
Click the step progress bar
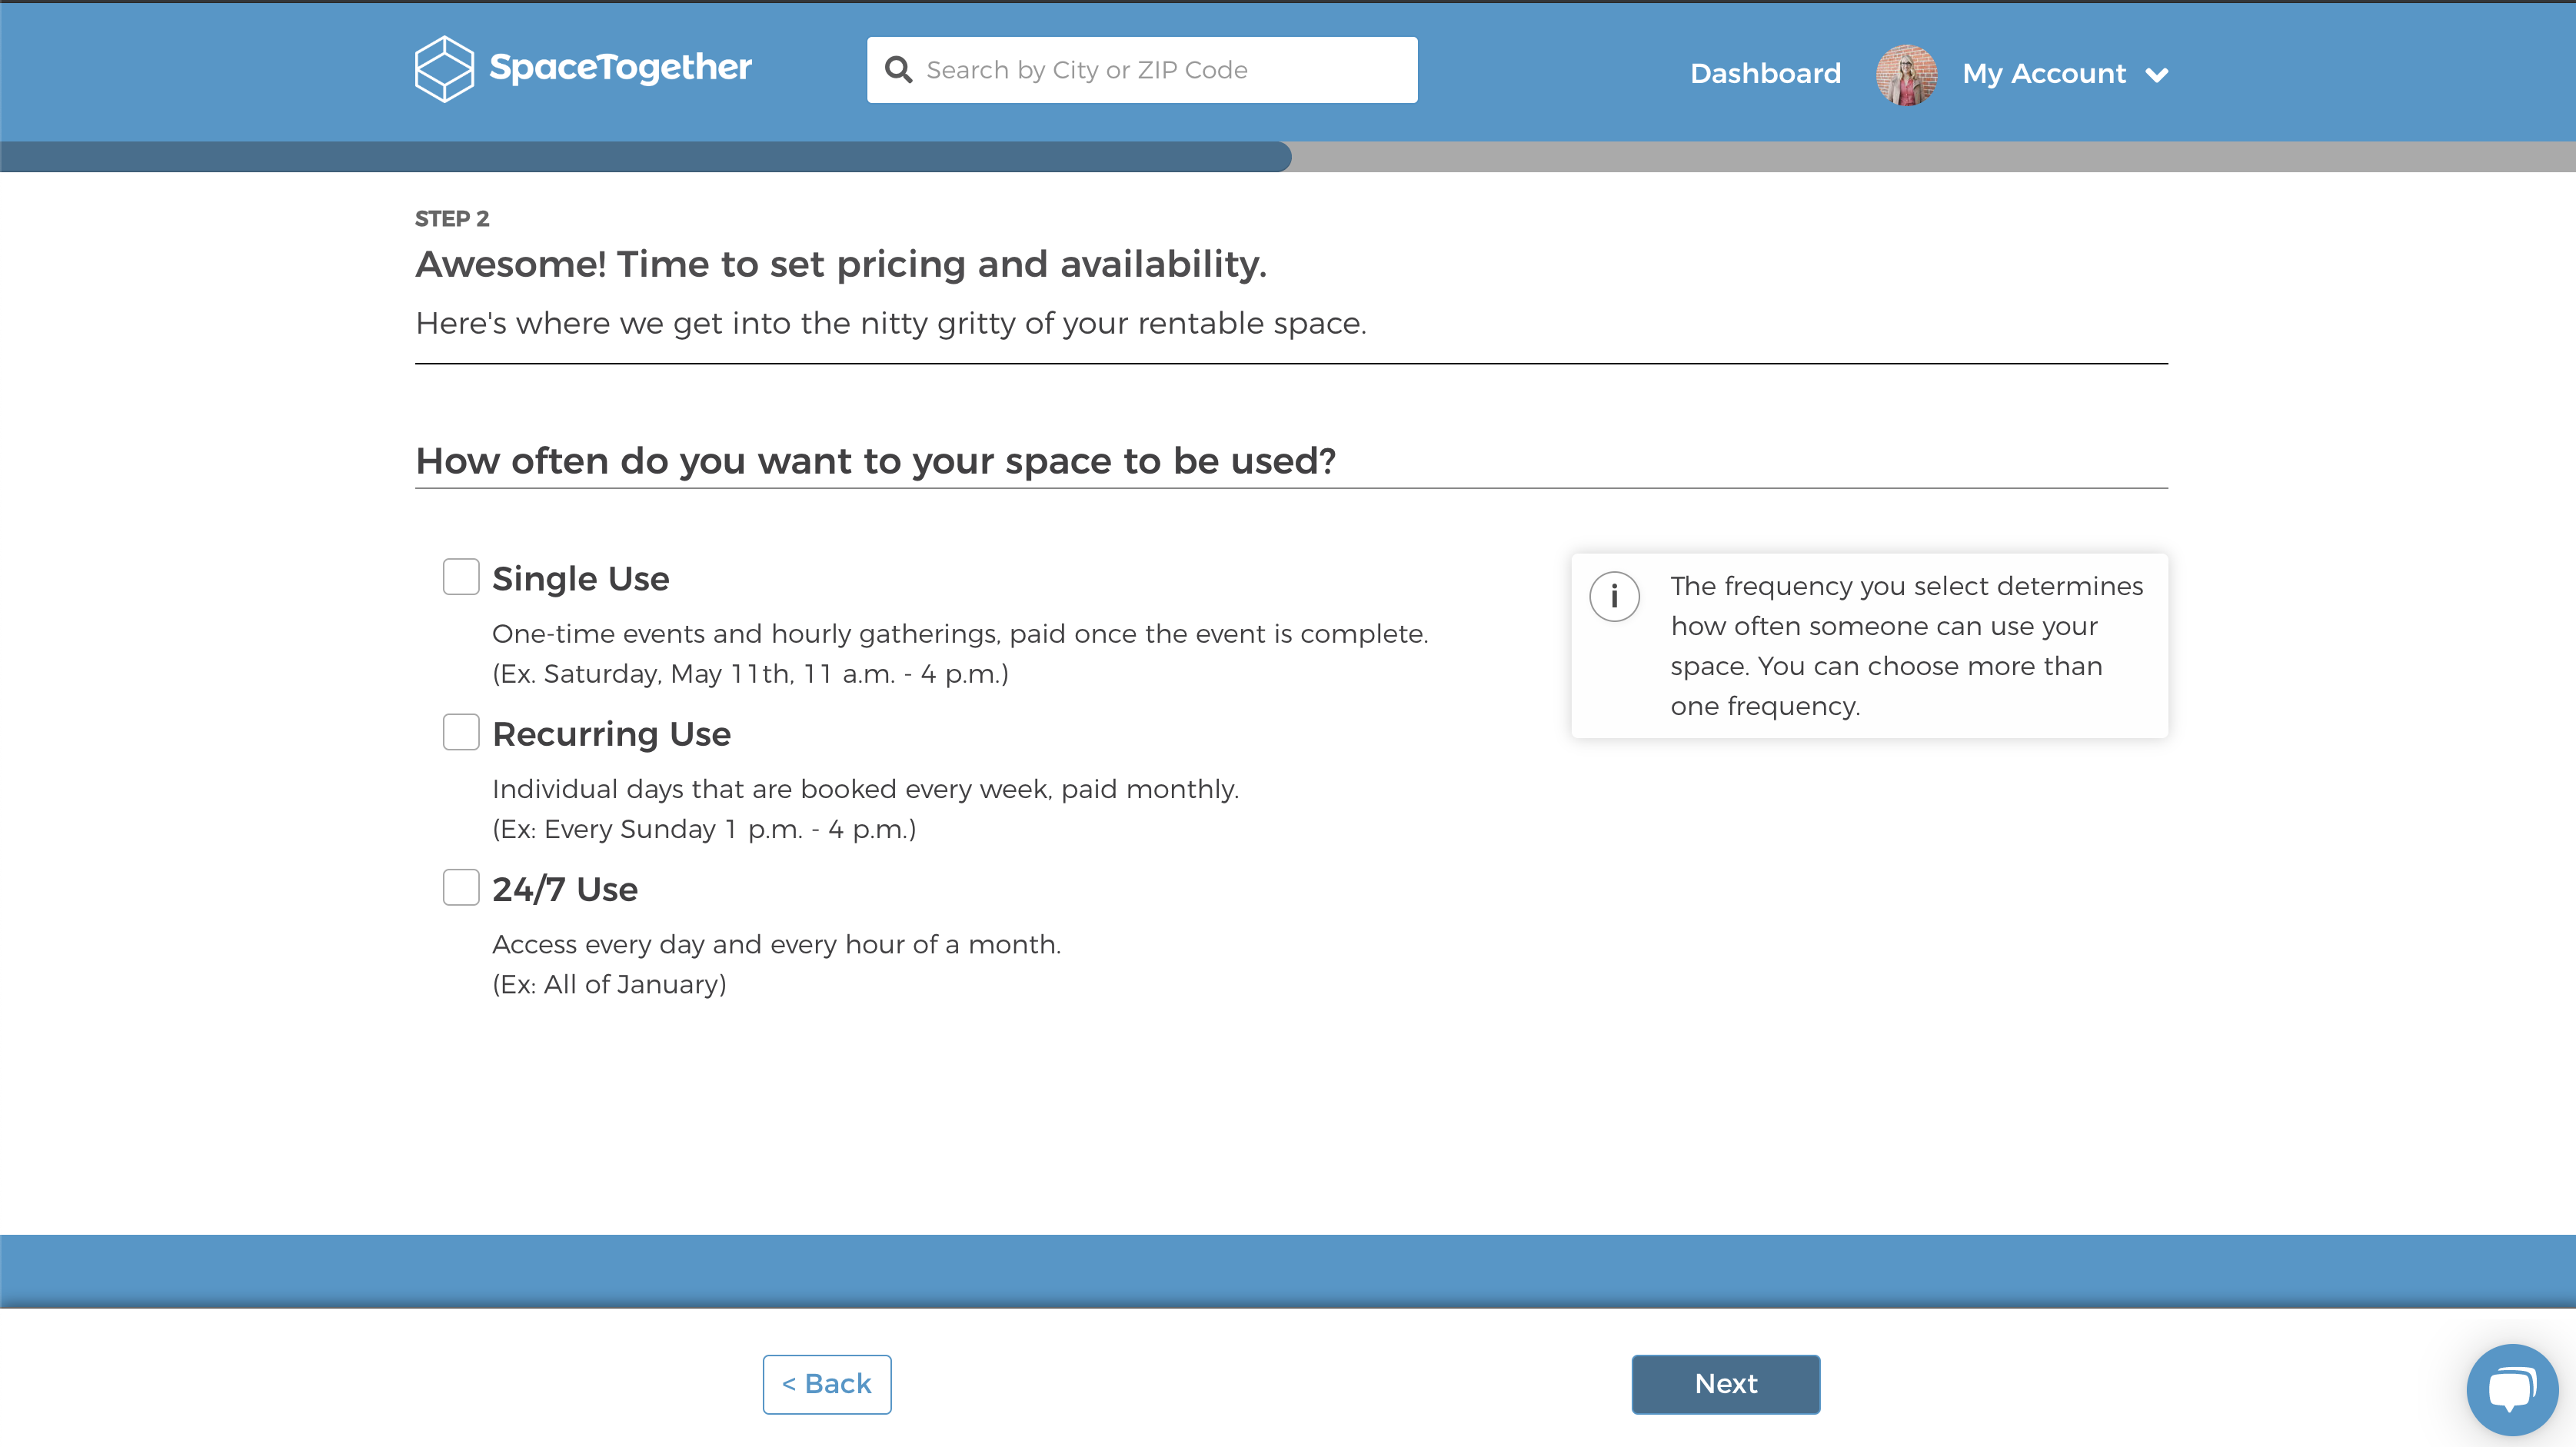tap(1288, 156)
